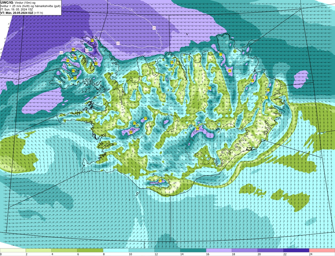Pick the violet 20–22 m/s legend swatch
The width and height of the screenshot is (335, 256).
click(271, 250)
